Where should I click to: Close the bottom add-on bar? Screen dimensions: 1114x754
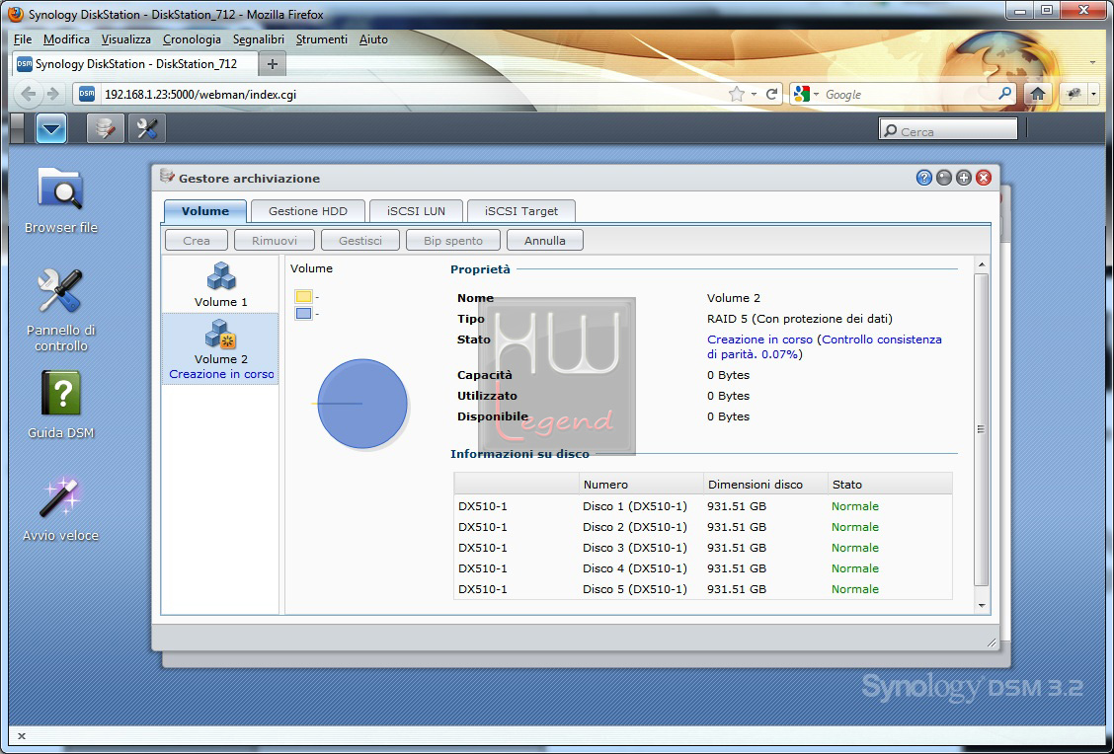pyautogui.click(x=22, y=736)
